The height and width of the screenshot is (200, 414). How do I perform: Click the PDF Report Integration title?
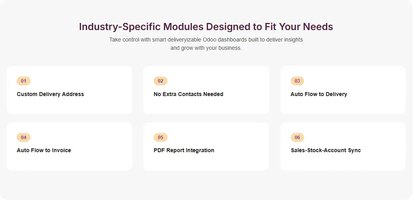tap(184, 150)
